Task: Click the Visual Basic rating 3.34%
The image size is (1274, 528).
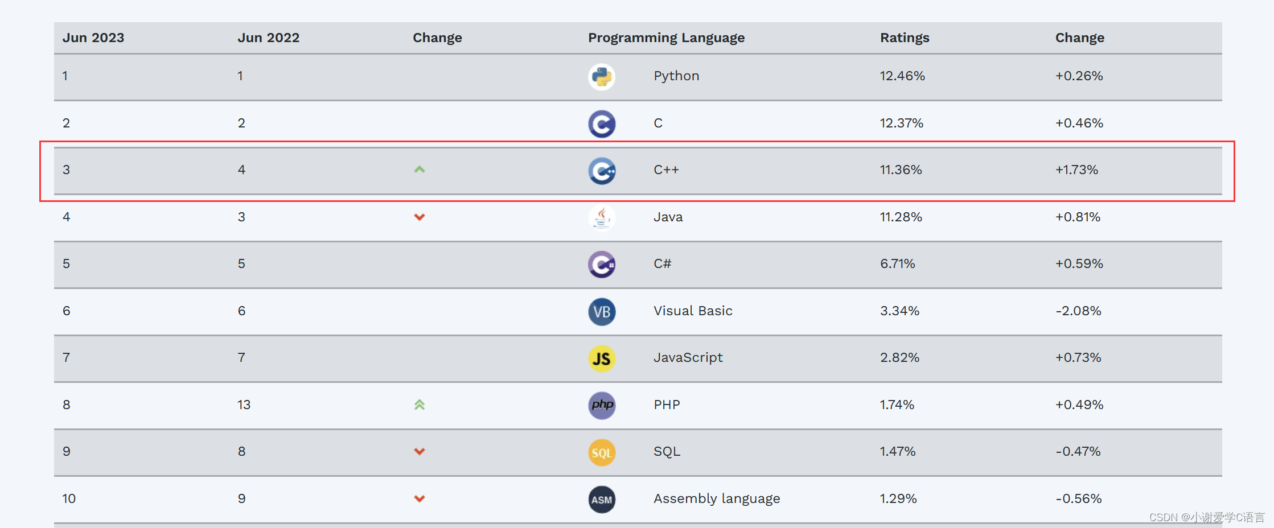Action: 900,311
